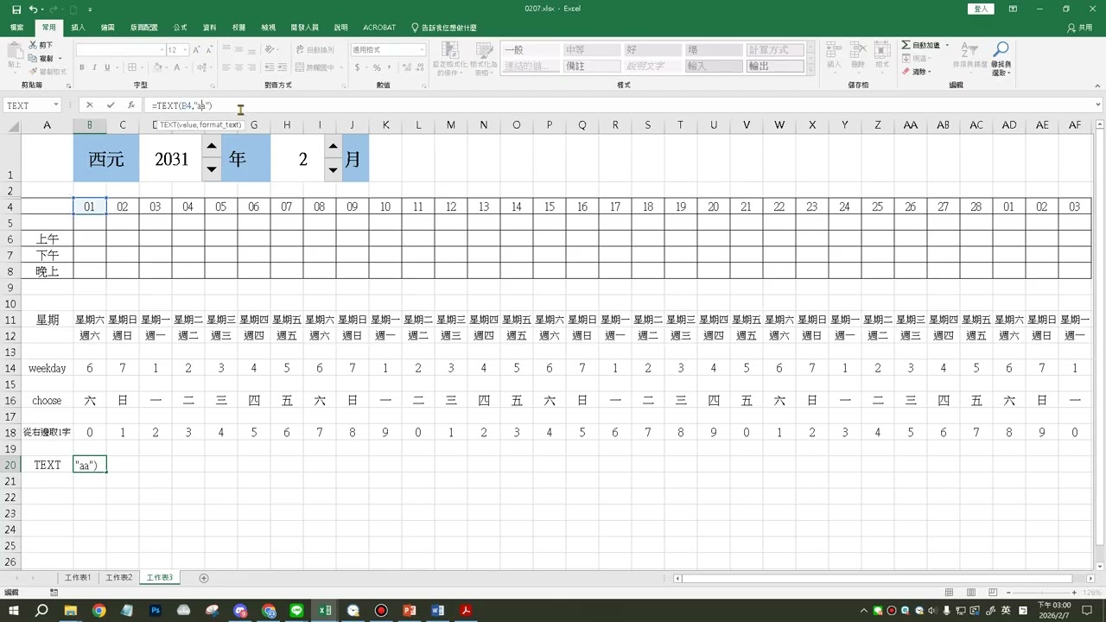Open LINE app from the taskbar

[x=296, y=611]
